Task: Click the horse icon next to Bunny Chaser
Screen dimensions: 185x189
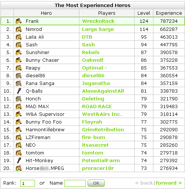Action: [x=19, y=60]
